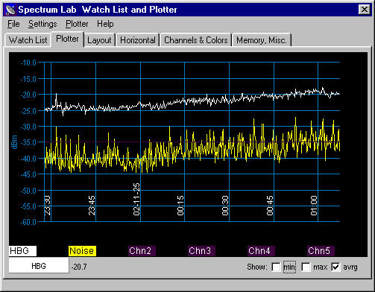Select the HBG channel legend label

point(22,251)
